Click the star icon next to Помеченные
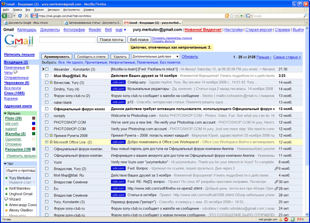 (x=28, y=67)
